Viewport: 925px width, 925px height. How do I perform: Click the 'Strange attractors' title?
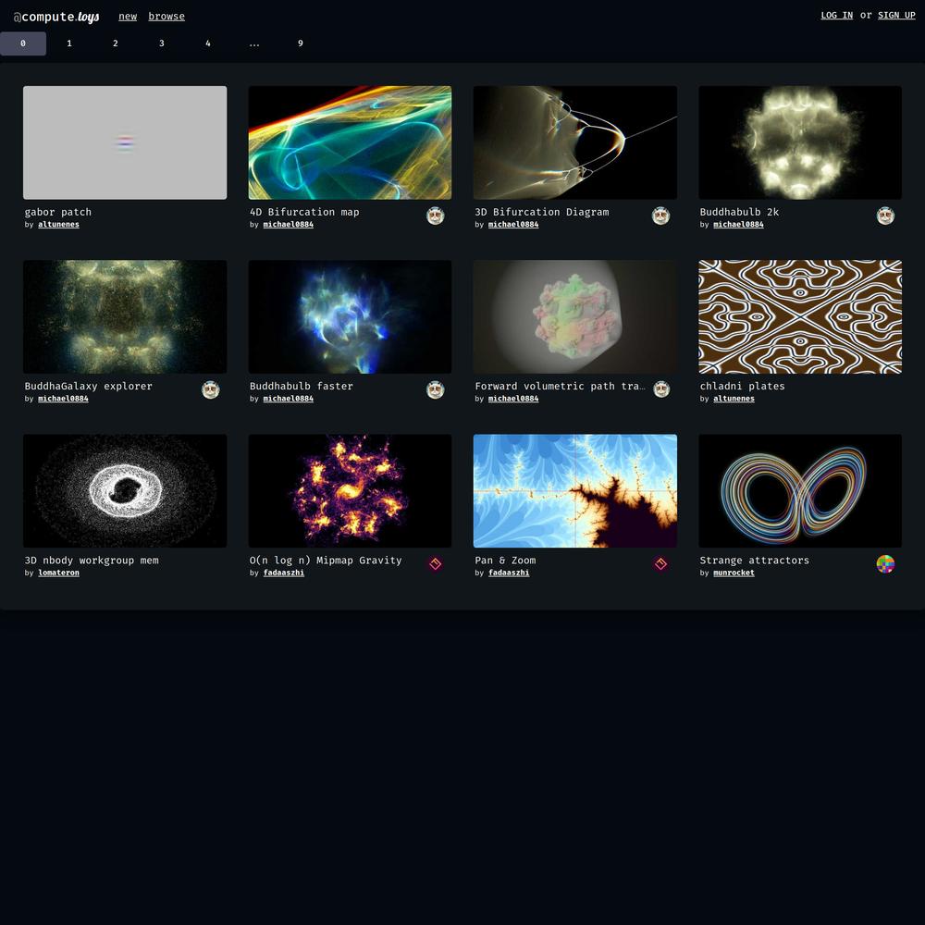[755, 560]
